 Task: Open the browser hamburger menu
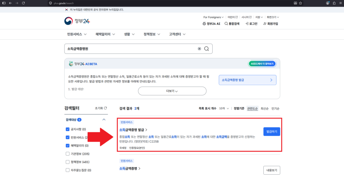340,3
